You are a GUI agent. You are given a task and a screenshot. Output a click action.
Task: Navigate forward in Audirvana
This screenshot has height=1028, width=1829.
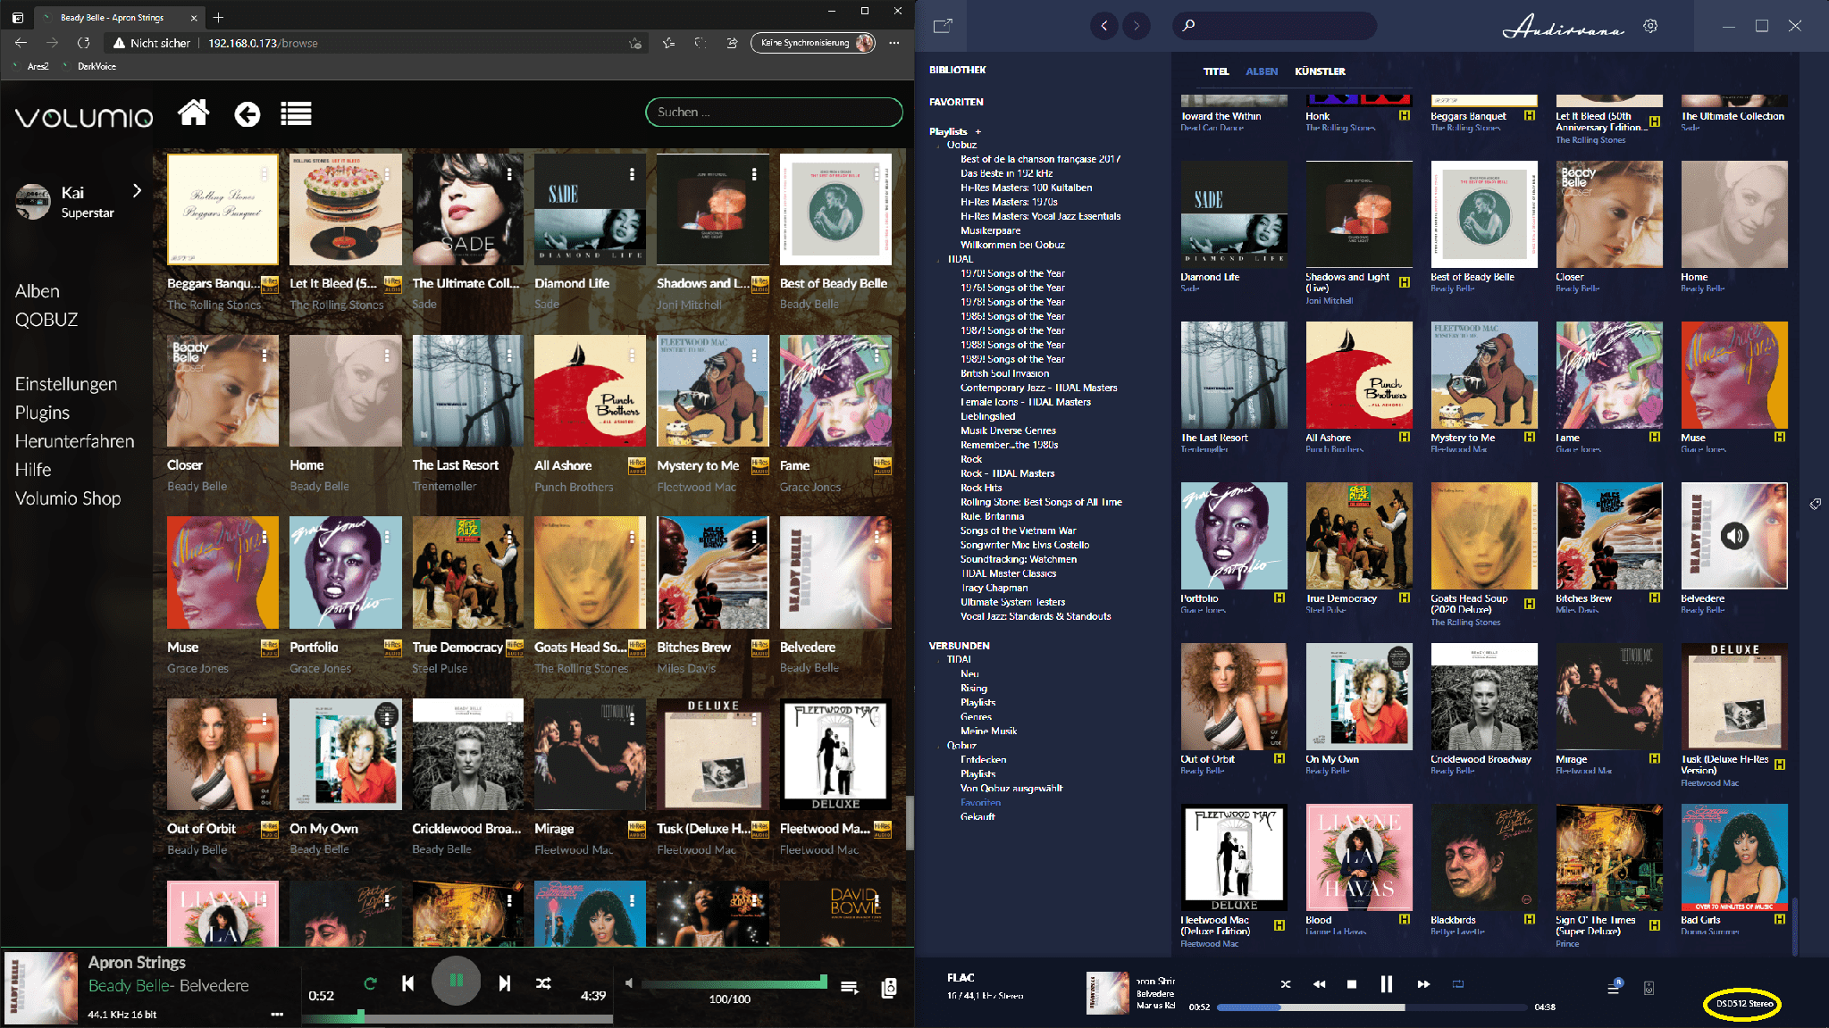1136,26
